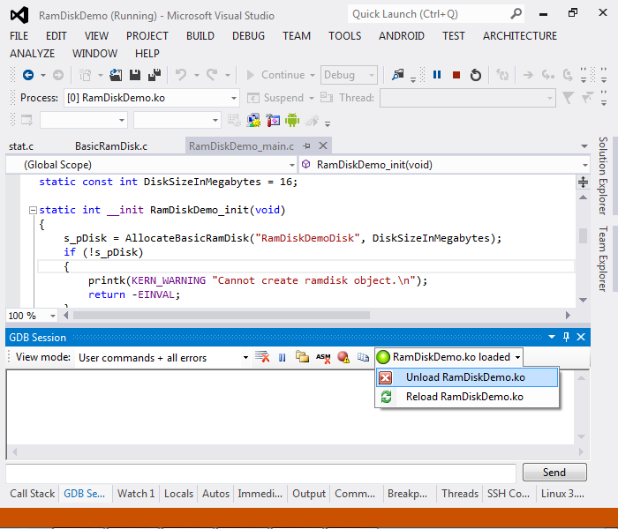Open Team Explorer side tab
The height and width of the screenshot is (529, 618).
603,258
